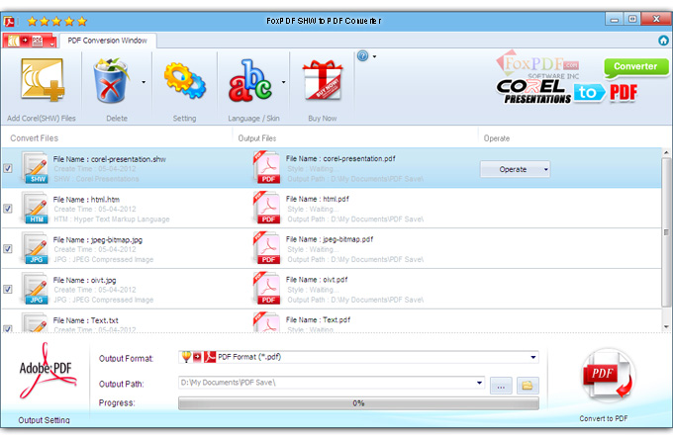This screenshot has width=673, height=438.
Task: Select 'File Name : Text.txt' text
Action: (86, 320)
